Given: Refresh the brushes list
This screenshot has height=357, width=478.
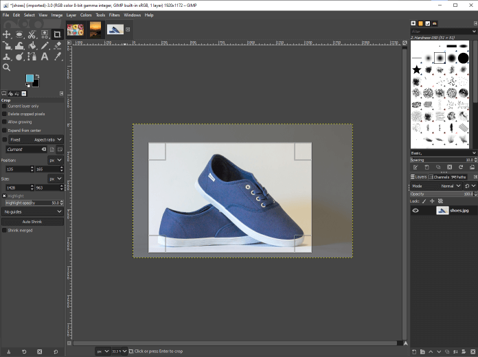Looking at the screenshot, I should tap(461, 167).
